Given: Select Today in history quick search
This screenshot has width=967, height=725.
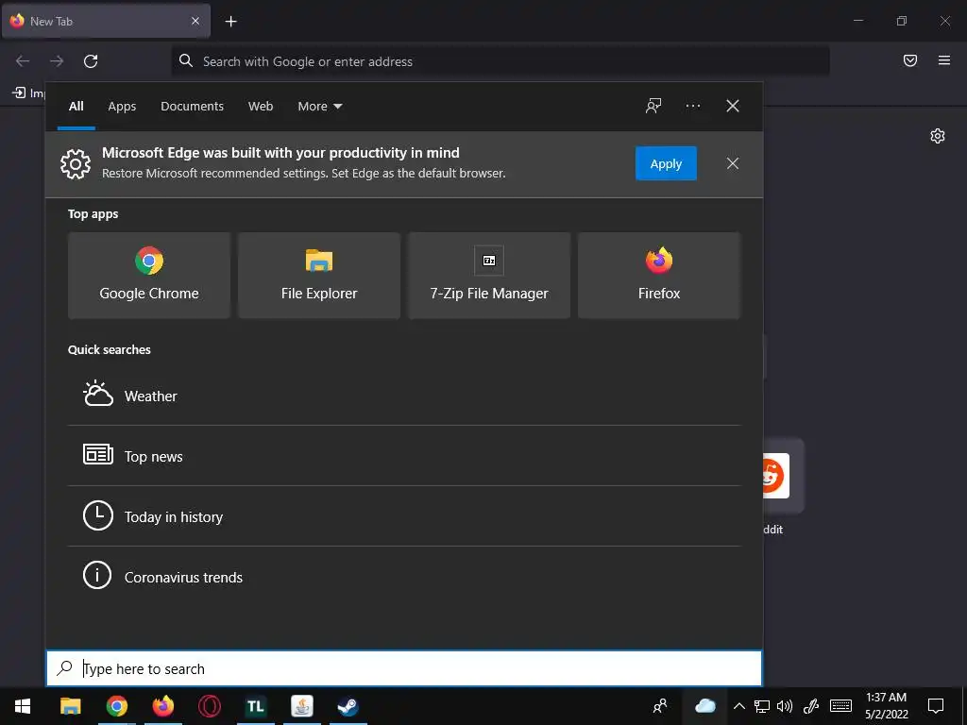Looking at the screenshot, I should pyautogui.click(x=404, y=516).
